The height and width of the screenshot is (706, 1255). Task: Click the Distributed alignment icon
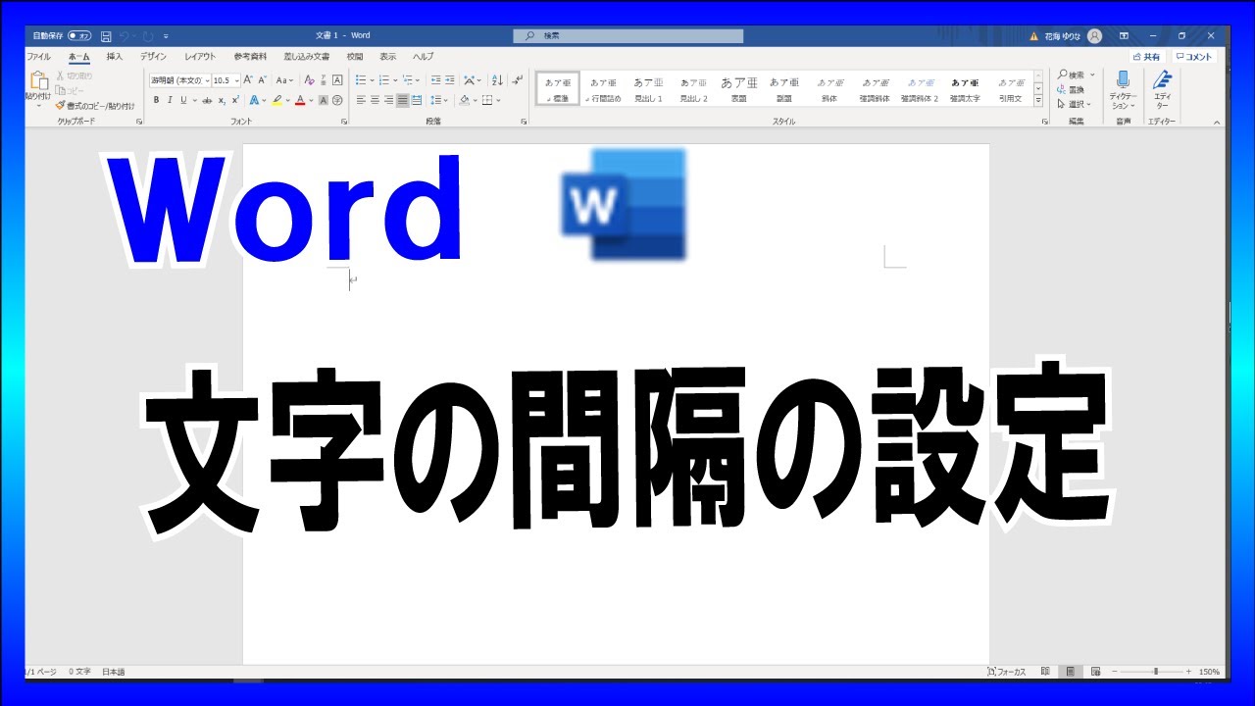click(x=417, y=100)
